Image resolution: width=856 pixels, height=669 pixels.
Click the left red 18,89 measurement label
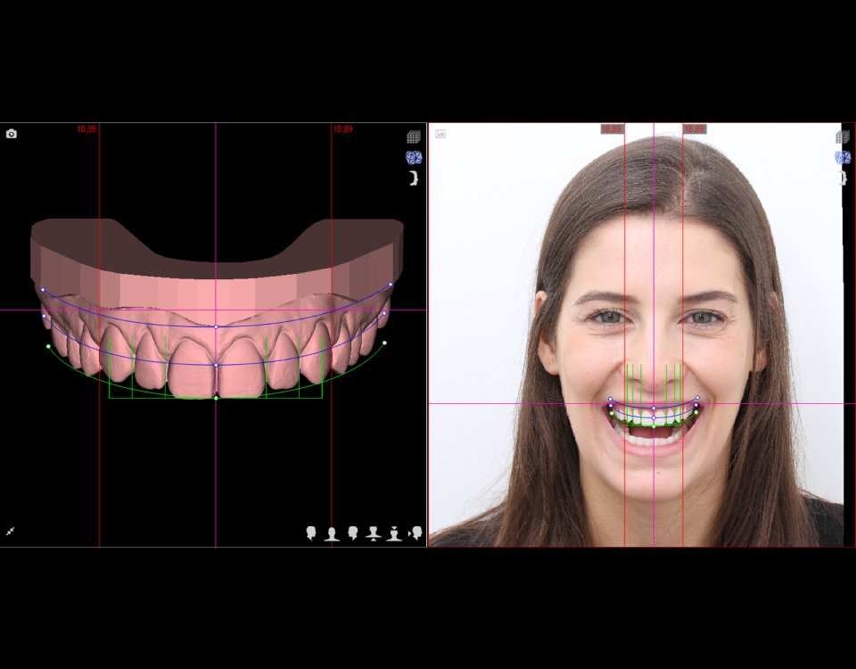point(86,129)
